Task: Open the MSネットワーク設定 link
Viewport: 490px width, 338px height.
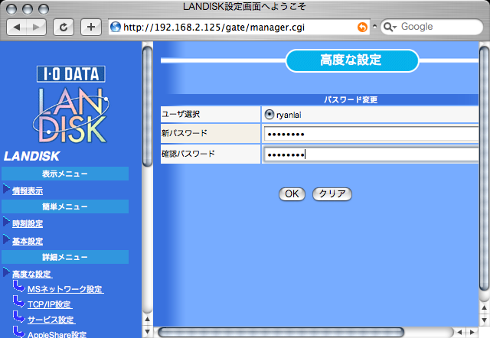Action: point(66,289)
